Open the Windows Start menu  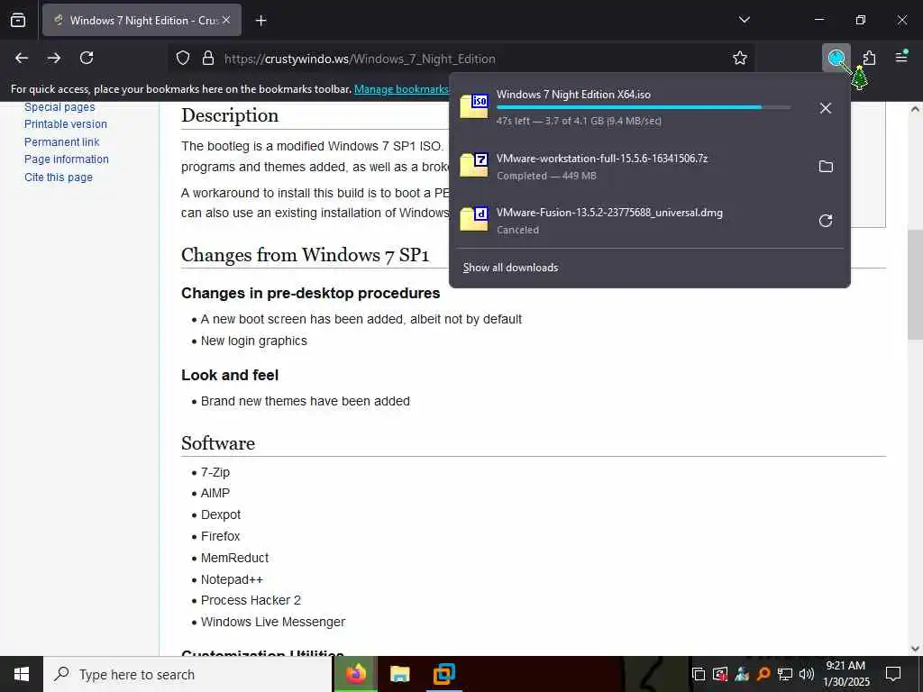22,674
